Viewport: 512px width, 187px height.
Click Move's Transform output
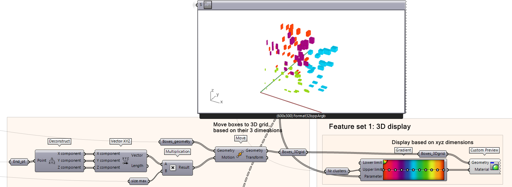(254, 157)
